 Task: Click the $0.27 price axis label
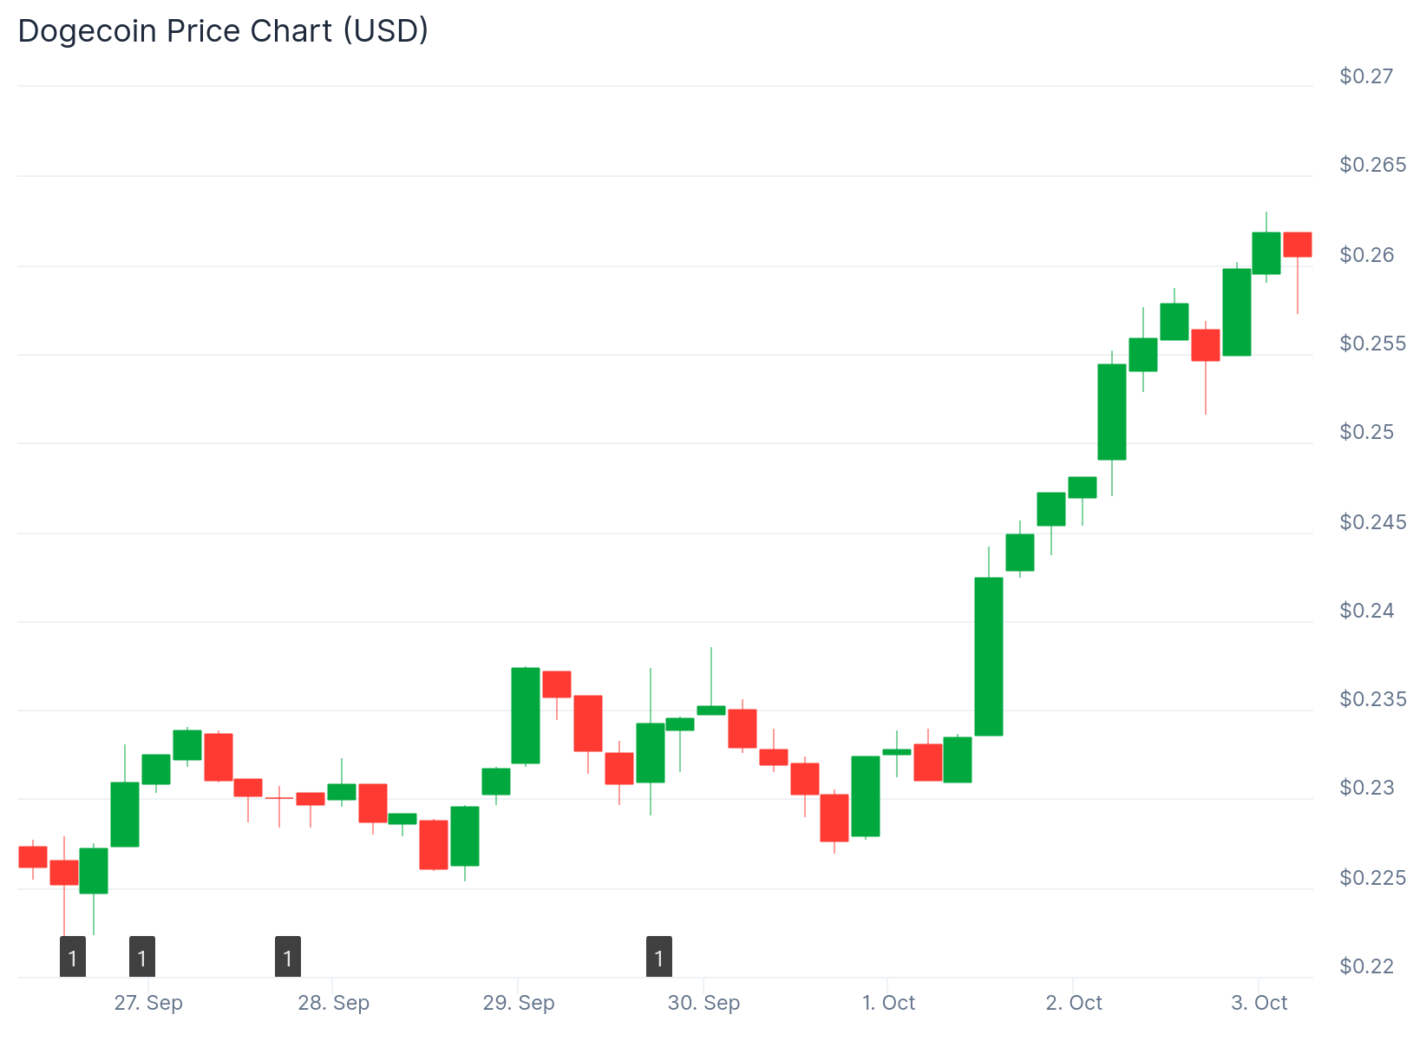(x=1366, y=76)
